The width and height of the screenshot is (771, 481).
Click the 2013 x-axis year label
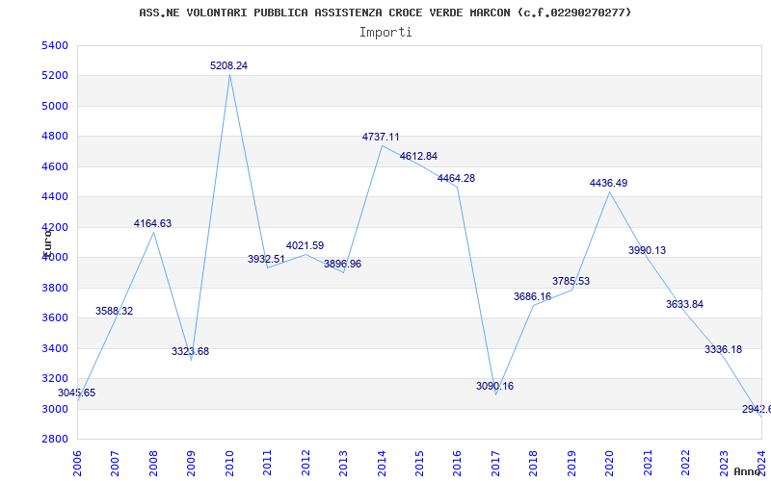(343, 463)
